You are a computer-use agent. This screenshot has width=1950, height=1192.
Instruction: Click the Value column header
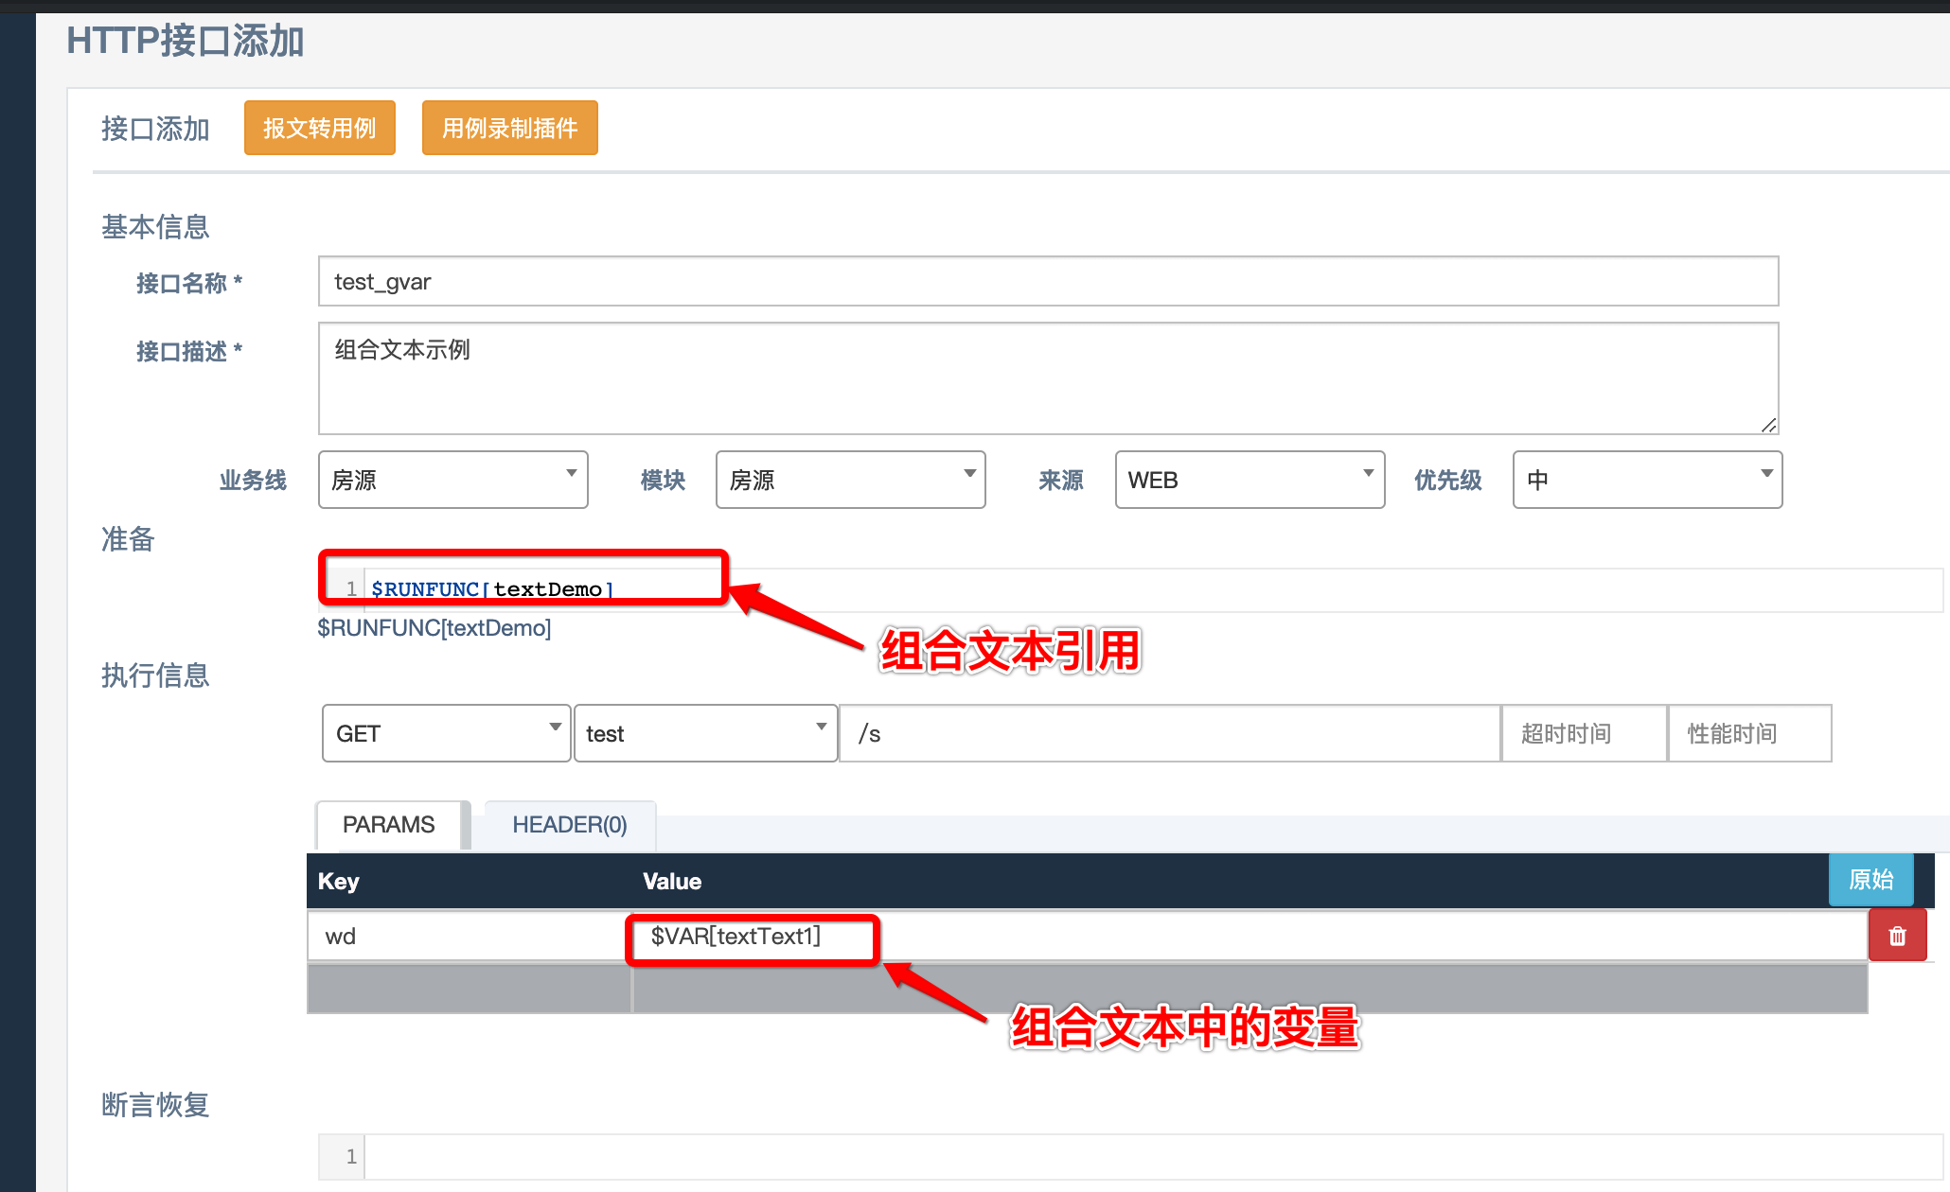pyautogui.click(x=672, y=881)
